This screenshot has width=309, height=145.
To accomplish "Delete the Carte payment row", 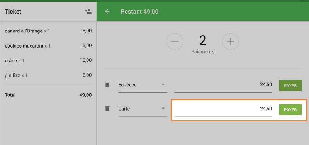I will click(107, 109).
